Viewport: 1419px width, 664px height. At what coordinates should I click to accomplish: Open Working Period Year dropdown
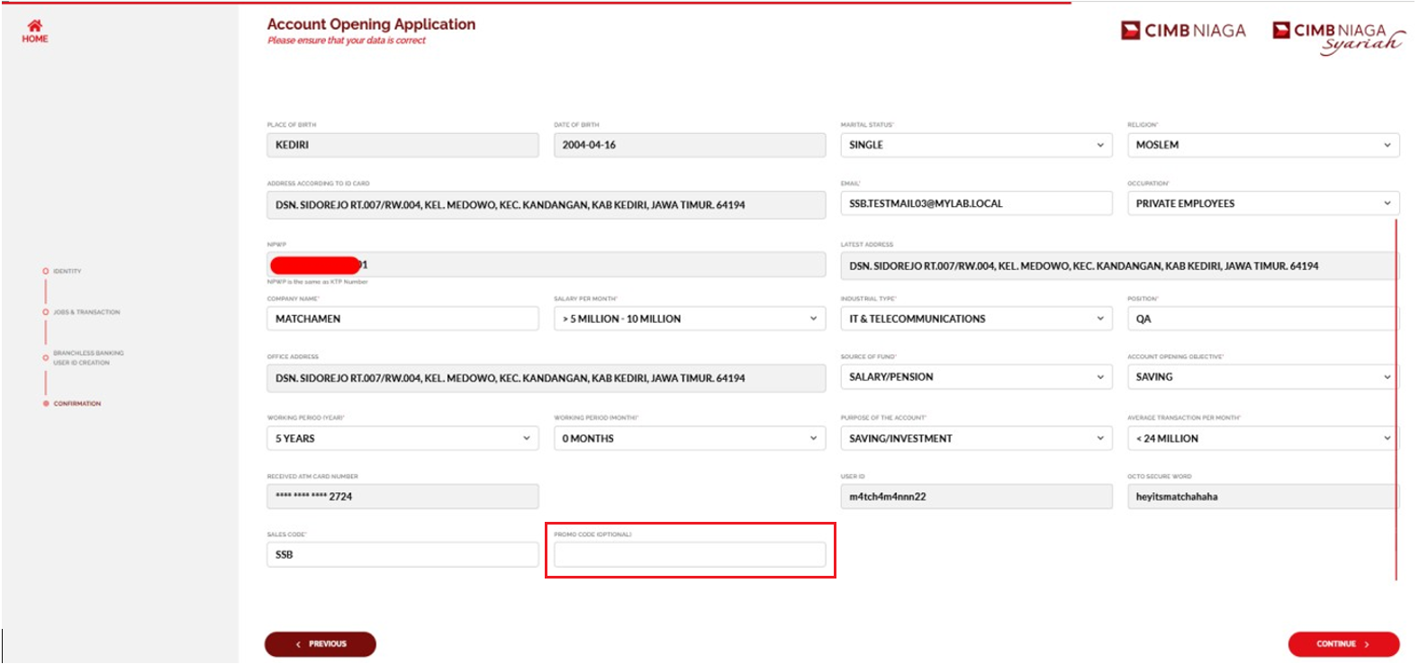coord(402,438)
